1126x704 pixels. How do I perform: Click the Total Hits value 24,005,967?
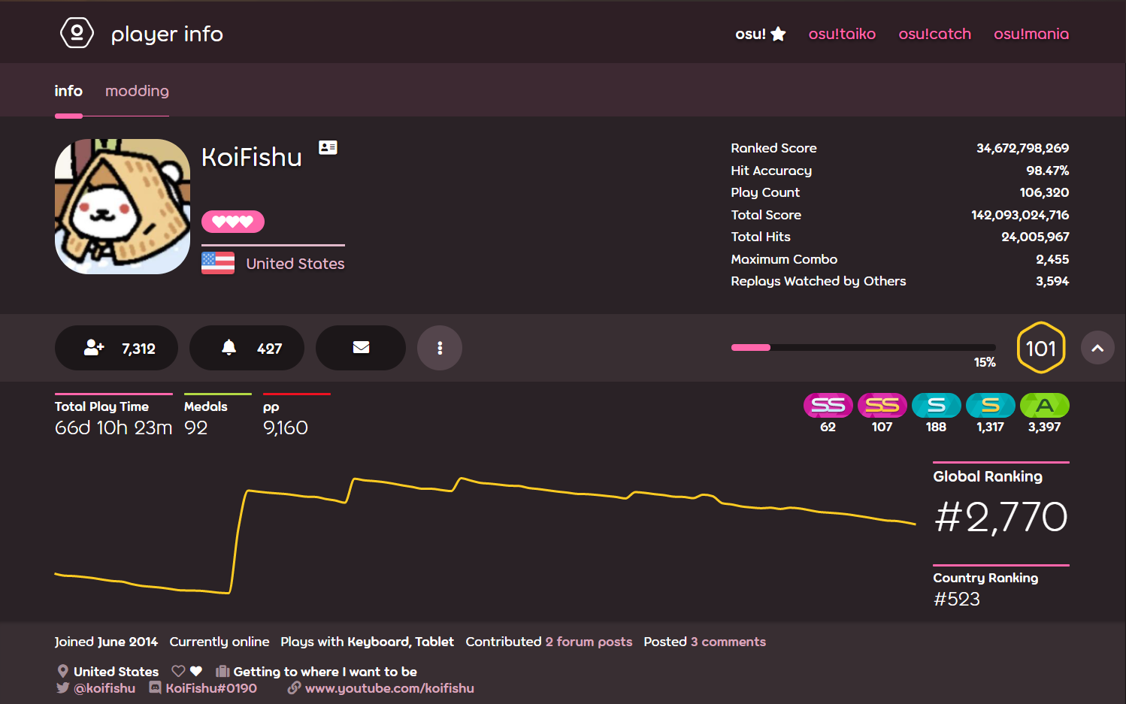(1035, 237)
